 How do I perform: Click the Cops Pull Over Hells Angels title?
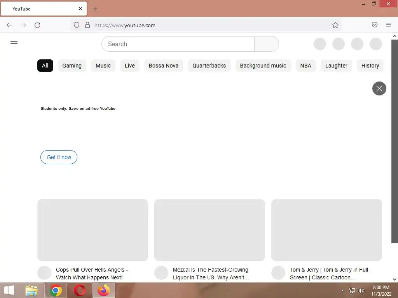pyautogui.click(x=92, y=274)
